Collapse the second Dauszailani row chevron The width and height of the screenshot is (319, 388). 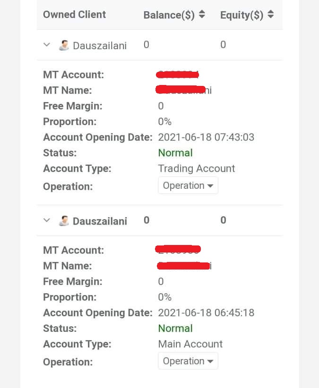point(46,220)
